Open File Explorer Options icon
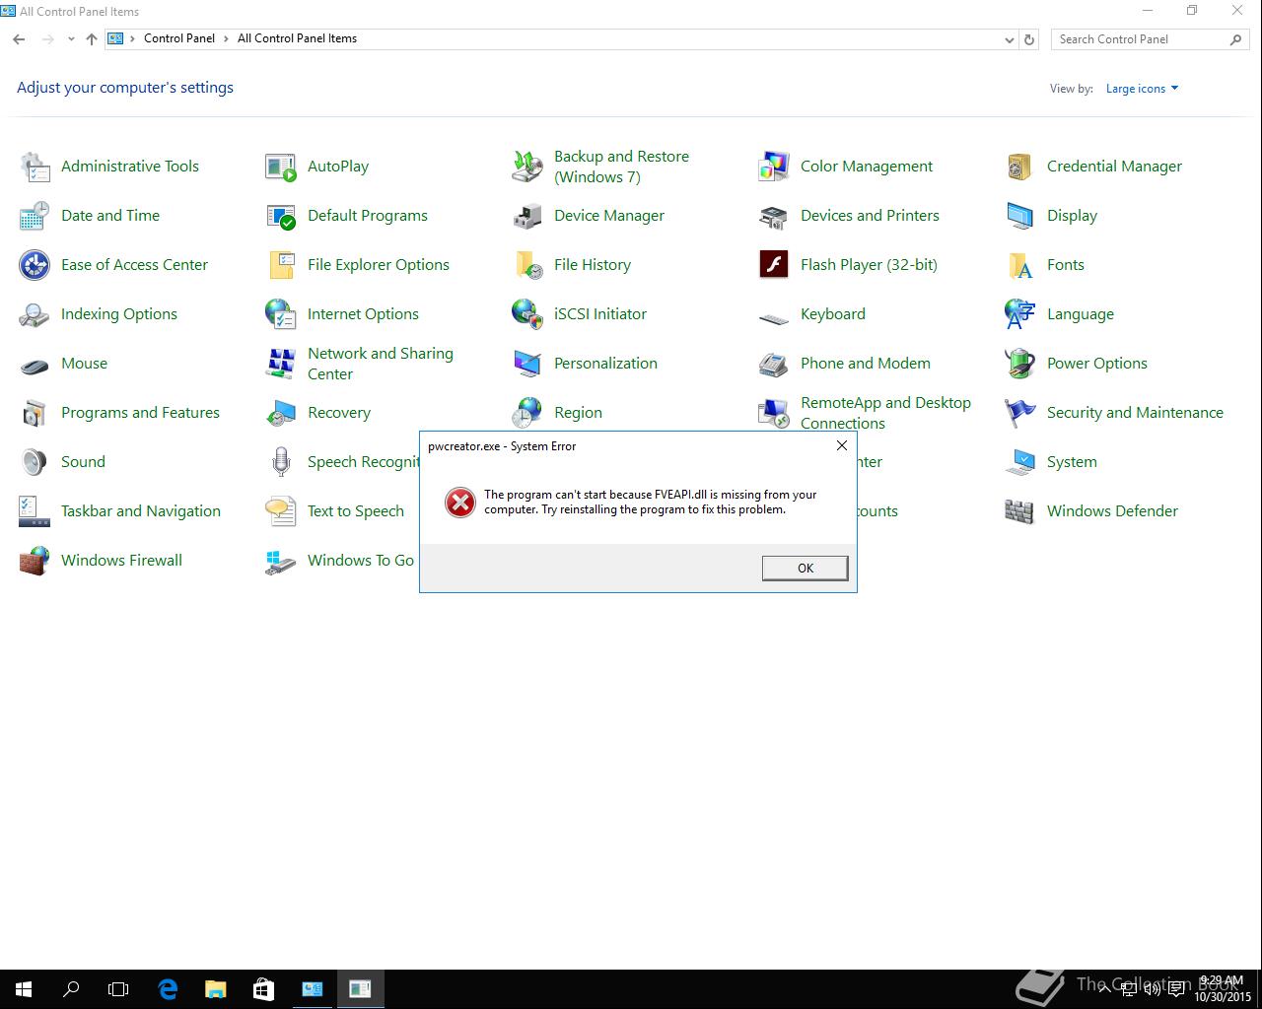 (x=281, y=265)
